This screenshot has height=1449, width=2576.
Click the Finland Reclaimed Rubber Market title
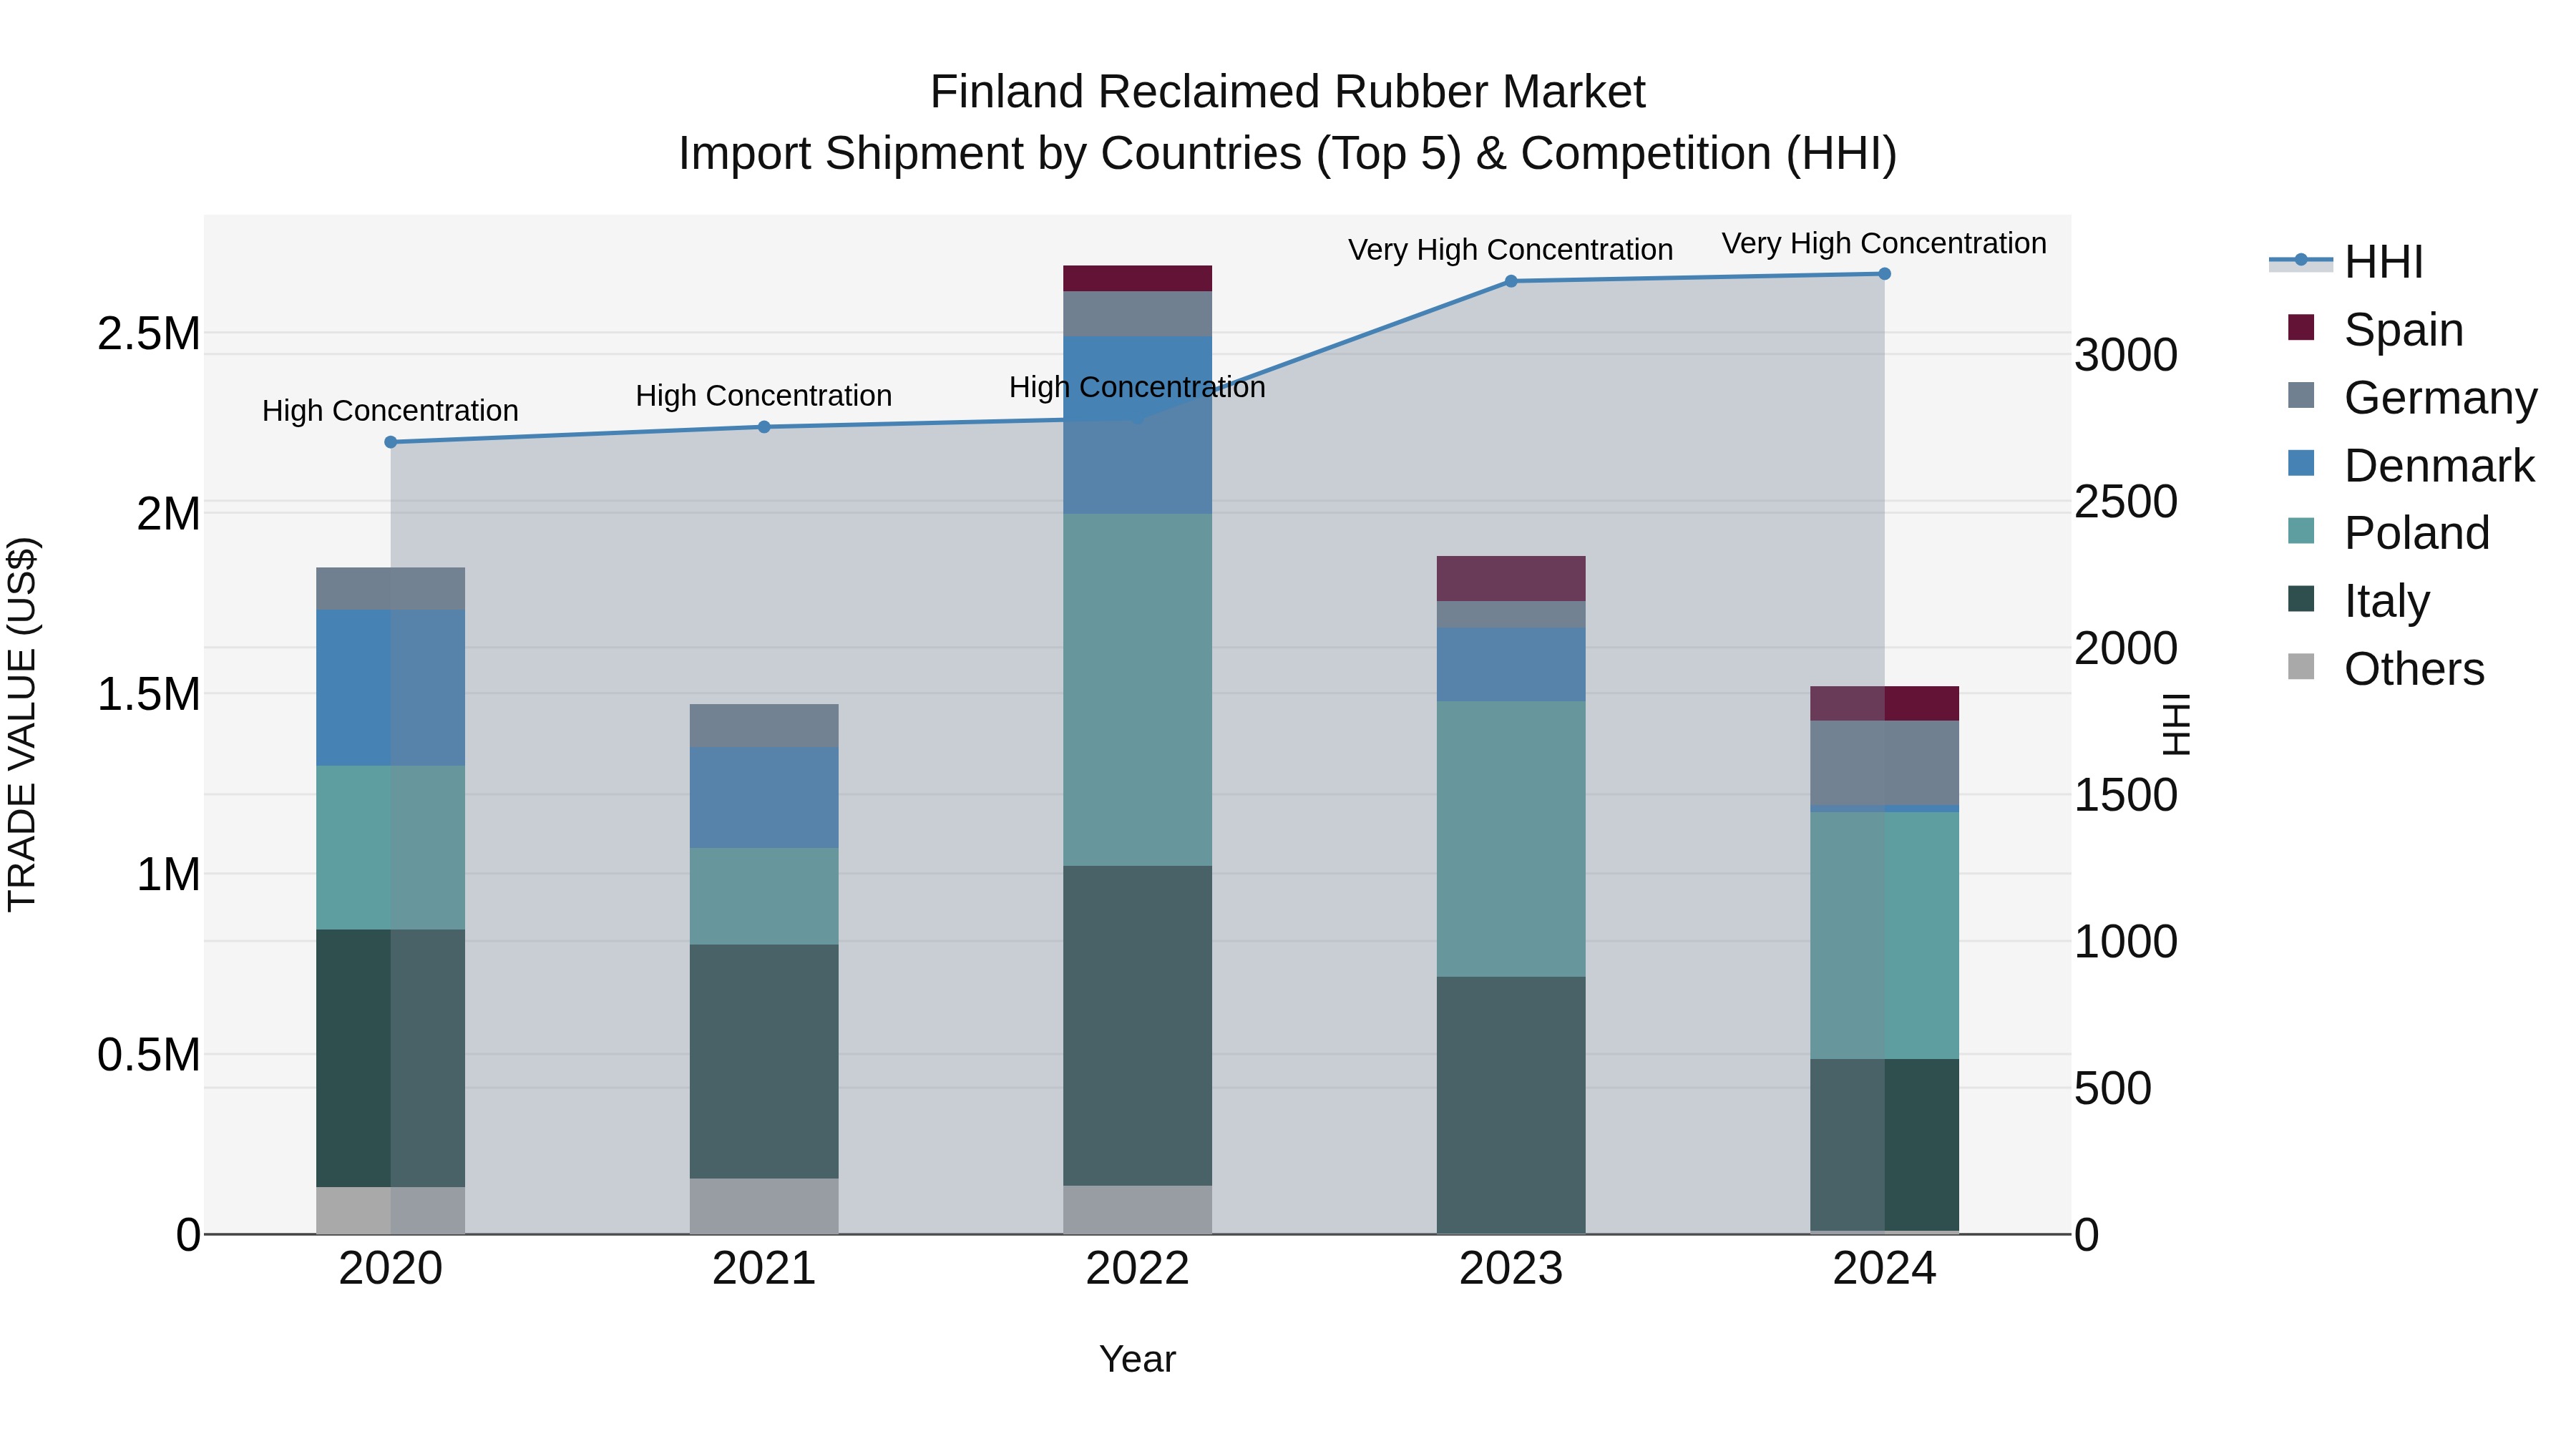[1288, 92]
